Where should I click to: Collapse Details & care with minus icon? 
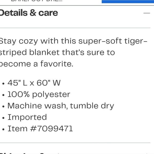point(147,13)
